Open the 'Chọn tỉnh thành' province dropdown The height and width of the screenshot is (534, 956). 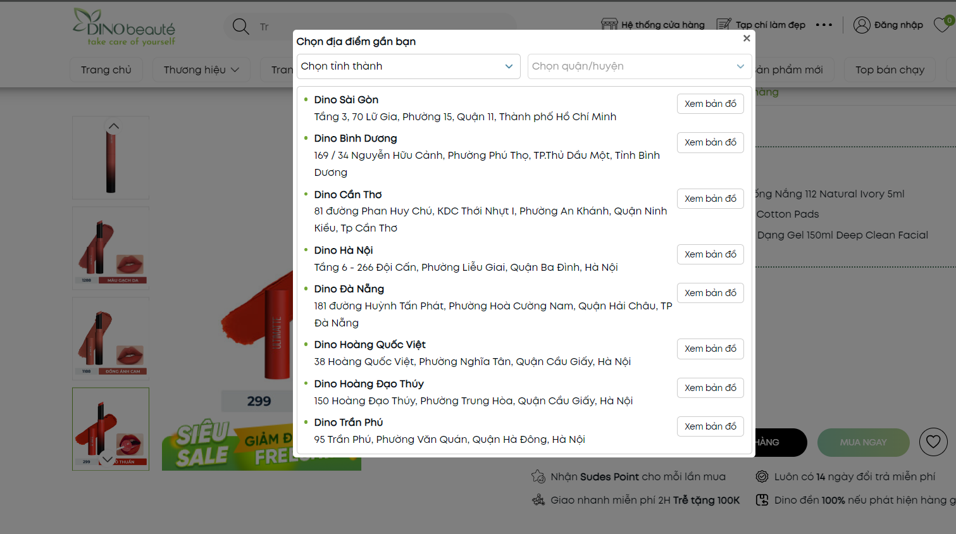408,66
